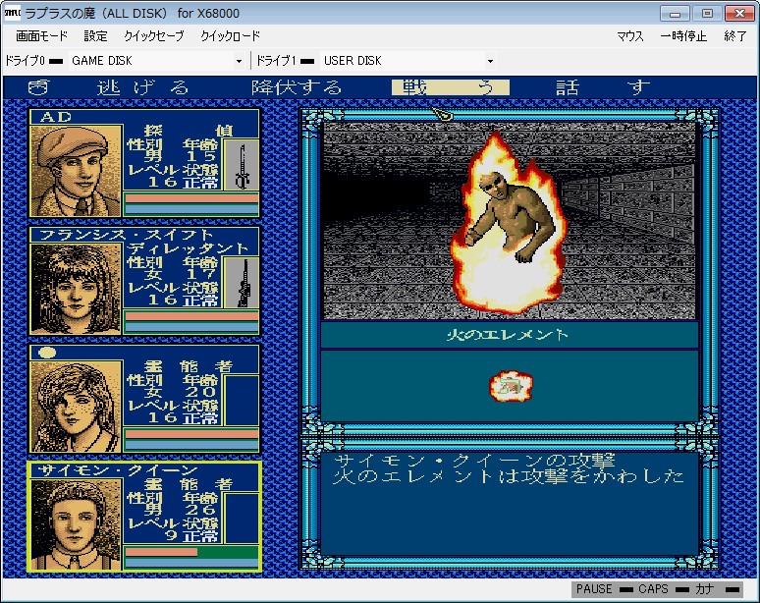This screenshot has width=760, height=603.
Task: Open the 画面モード menu
Action: [41, 36]
